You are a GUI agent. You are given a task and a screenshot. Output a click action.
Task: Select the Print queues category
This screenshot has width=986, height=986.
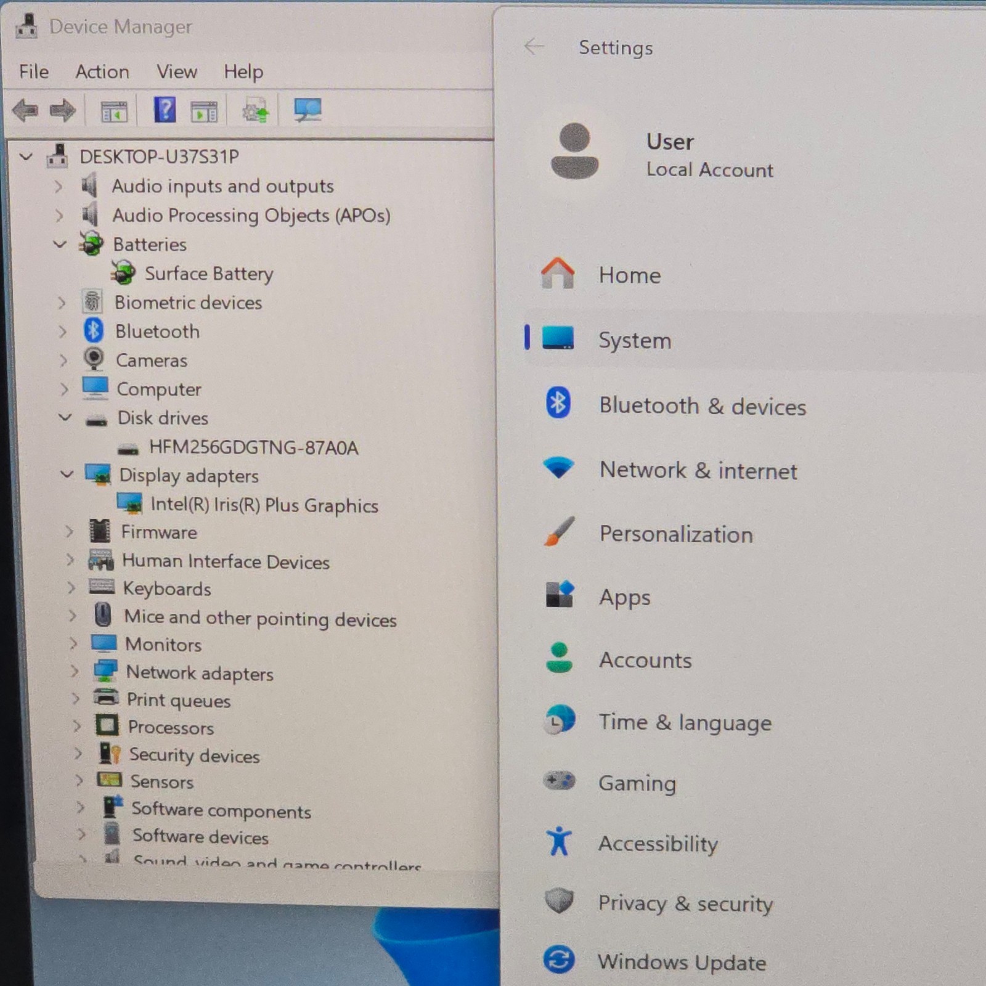[178, 700]
